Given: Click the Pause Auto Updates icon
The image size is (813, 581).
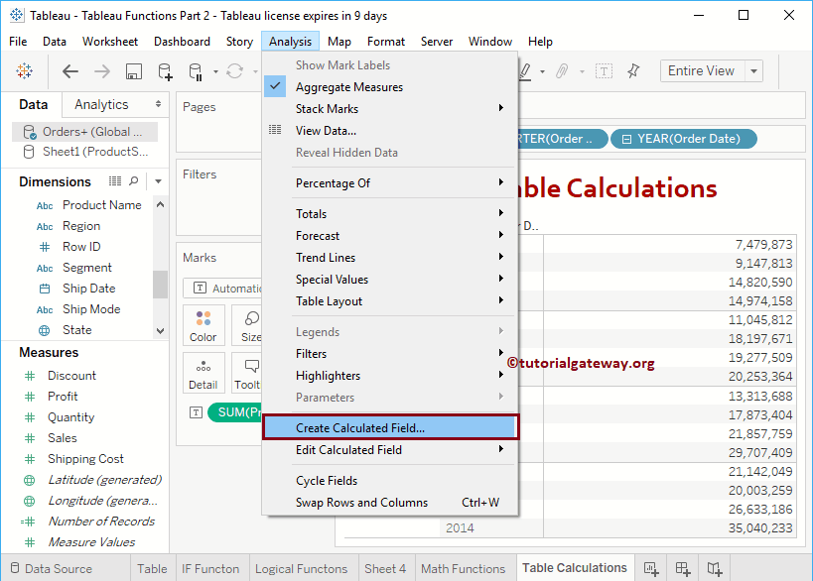Looking at the screenshot, I should (x=197, y=71).
